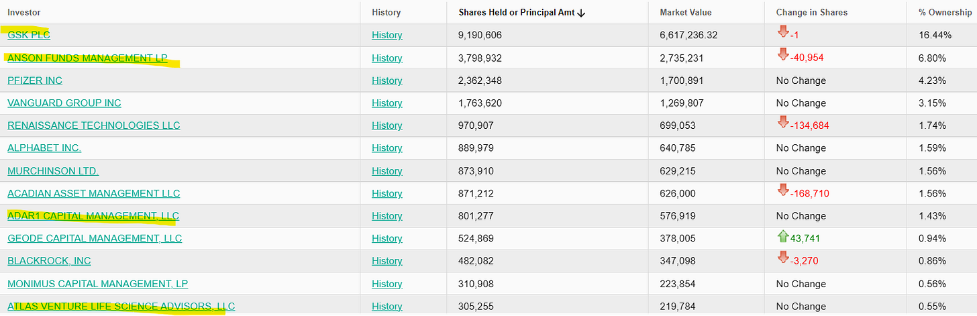Click red down arrow beside -40,954

(x=782, y=55)
